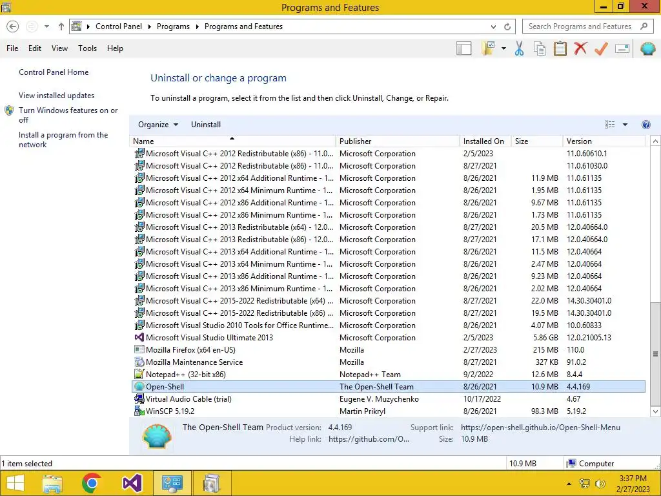Open Turn Windows features on or off

[68, 115]
